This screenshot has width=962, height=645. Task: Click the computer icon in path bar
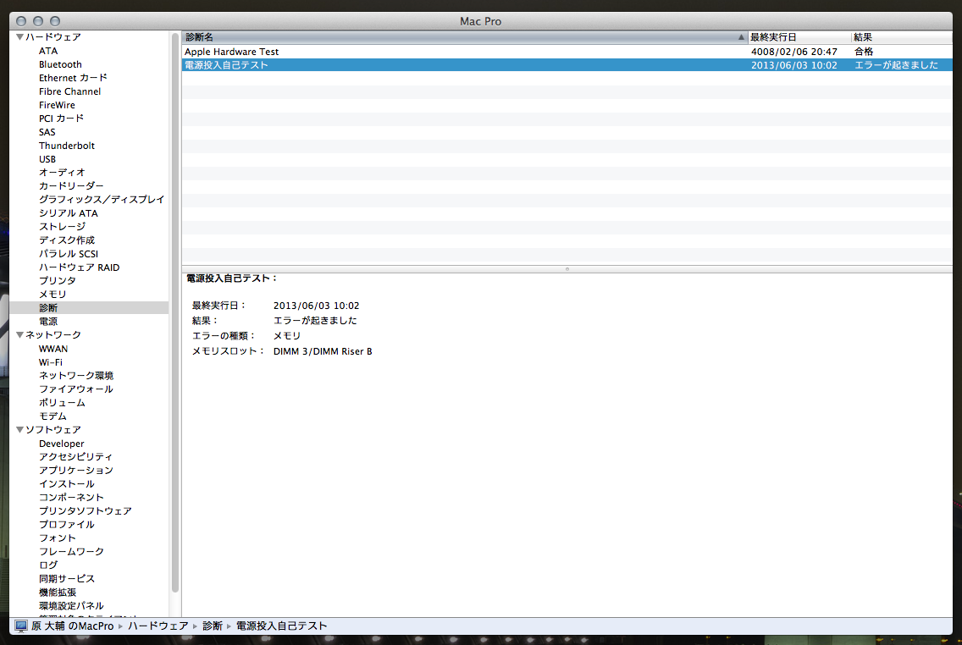21,626
